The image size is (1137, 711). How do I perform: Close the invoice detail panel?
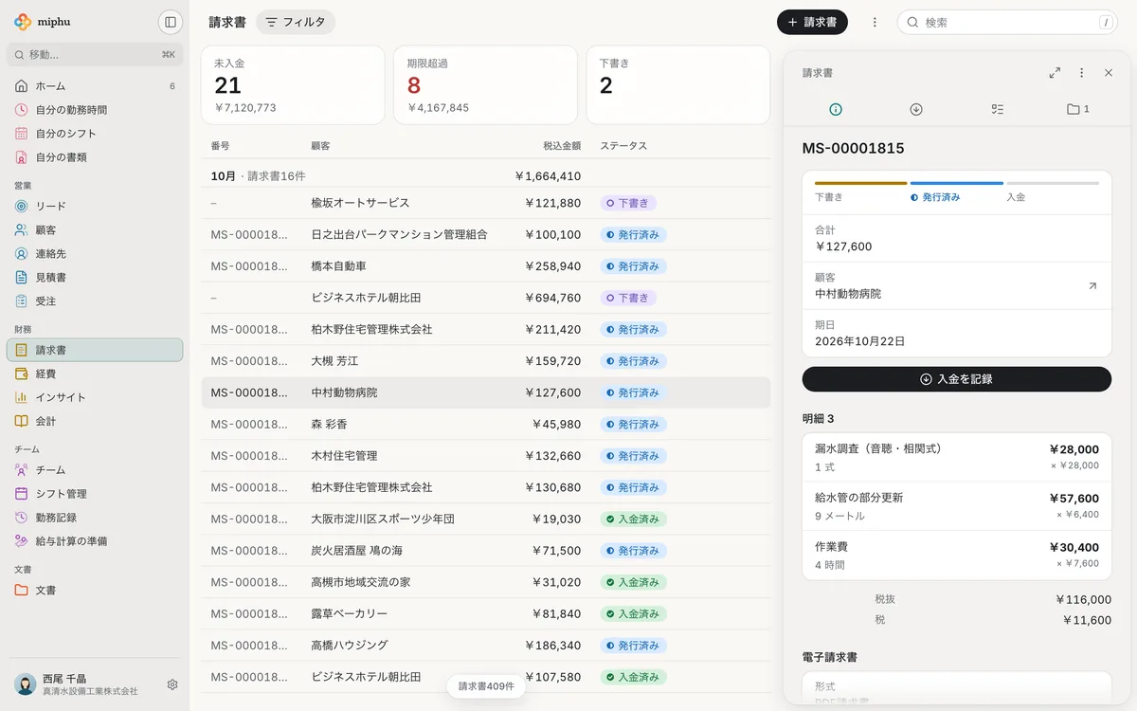pyautogui.click(x=1109, y=73)
